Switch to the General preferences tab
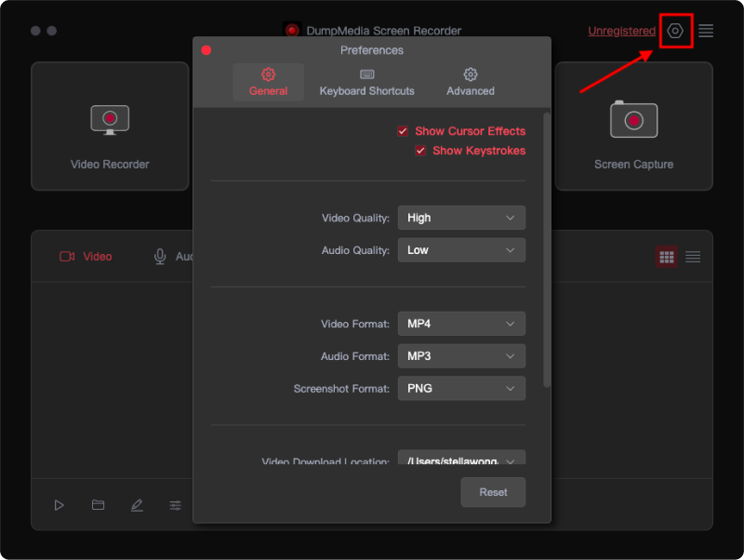This screenshot has height=560, width=744. 268,82
